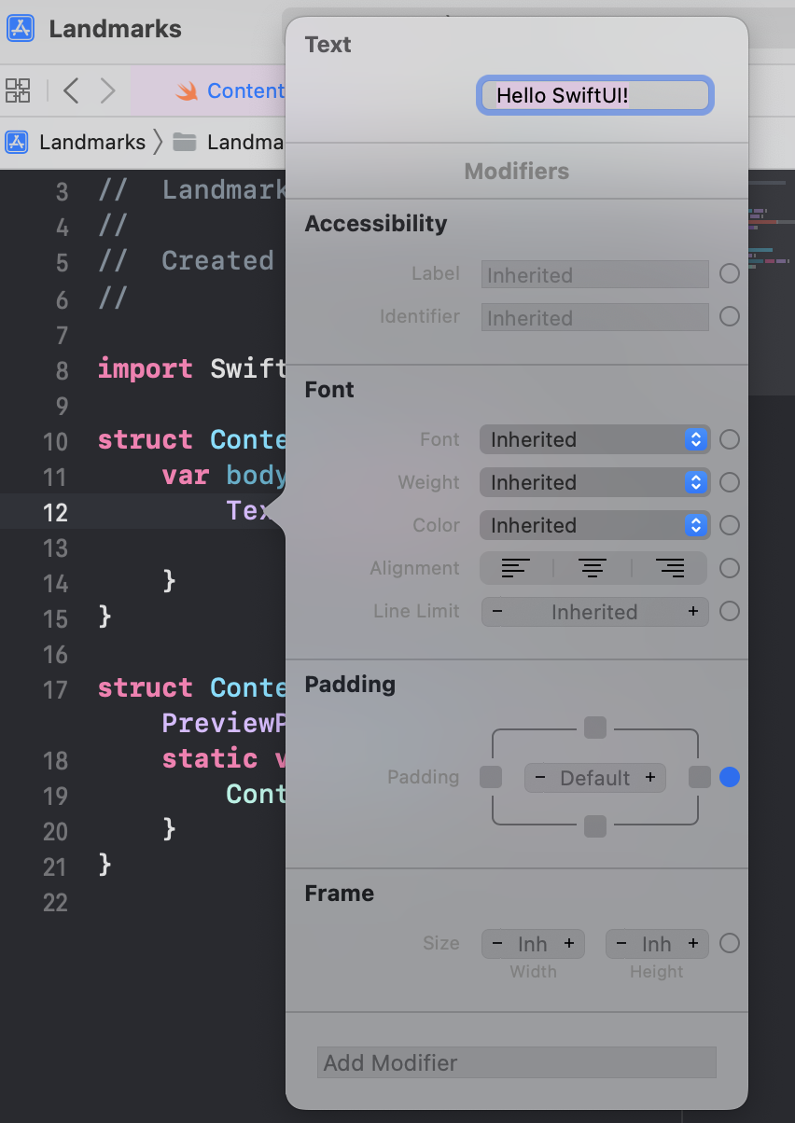Open the related items grid icon

(x=18, y=90)
